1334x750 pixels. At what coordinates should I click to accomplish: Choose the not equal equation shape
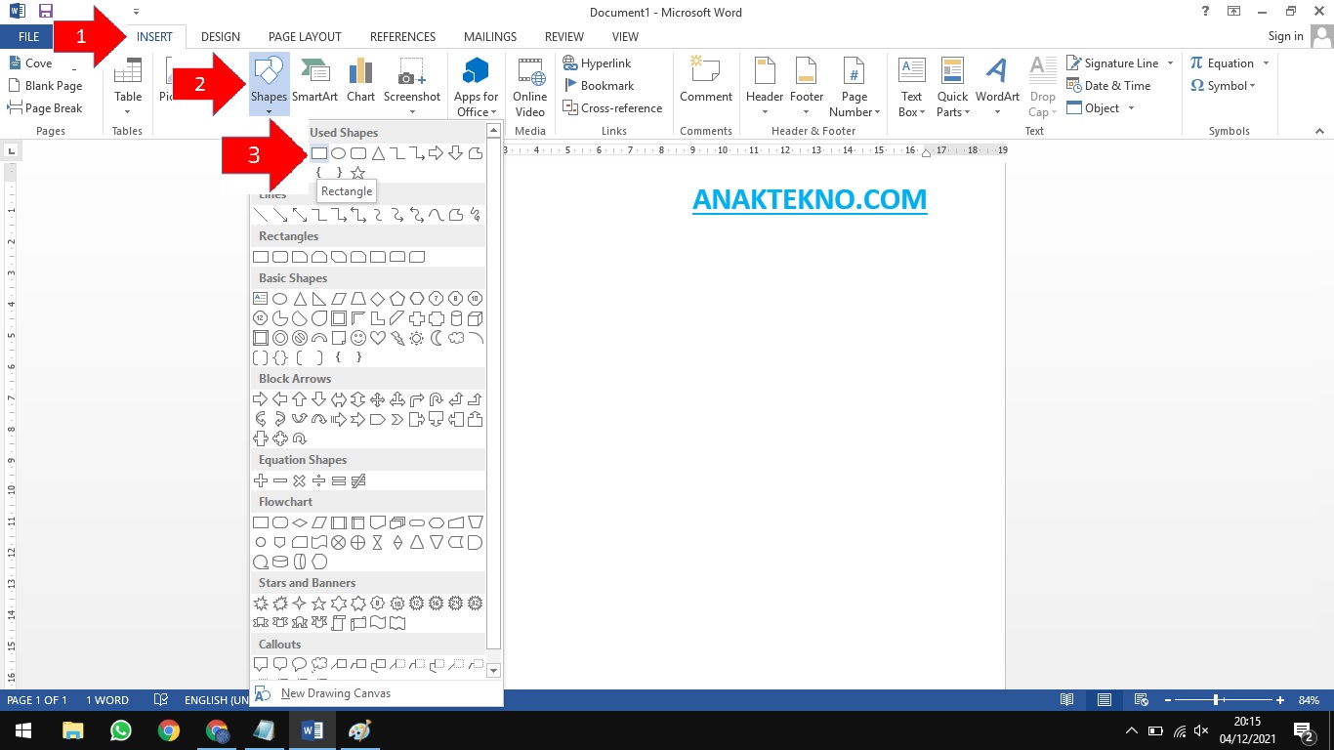click(358, 480)
